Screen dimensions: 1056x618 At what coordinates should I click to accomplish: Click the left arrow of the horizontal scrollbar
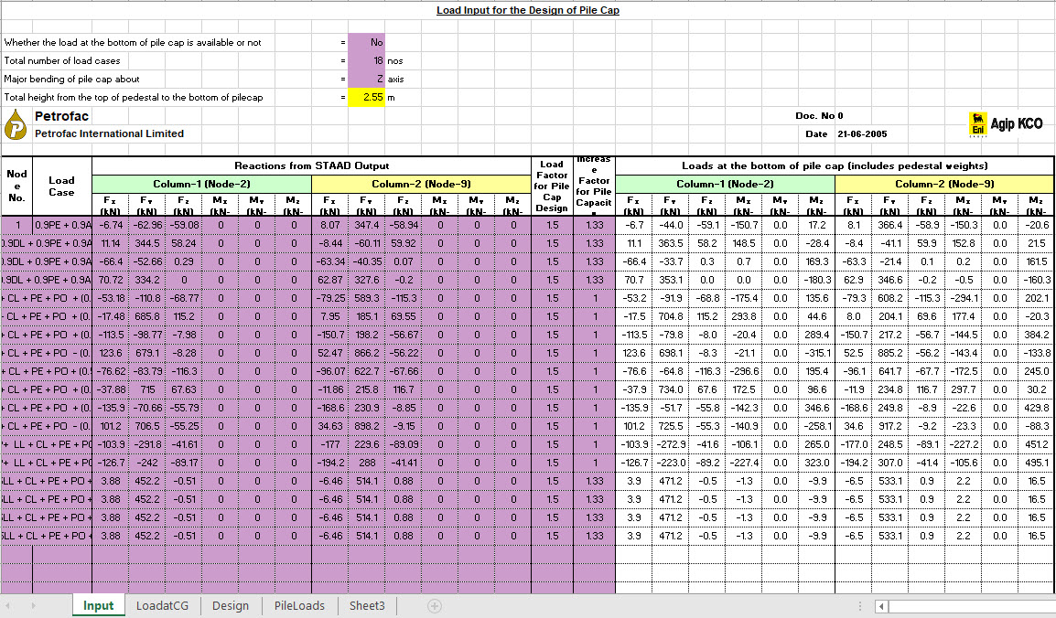(880, 605)
